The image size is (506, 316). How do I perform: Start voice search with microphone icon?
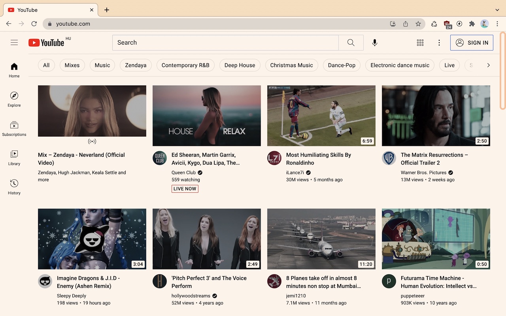pyautogui.click(x=375, y=43)
